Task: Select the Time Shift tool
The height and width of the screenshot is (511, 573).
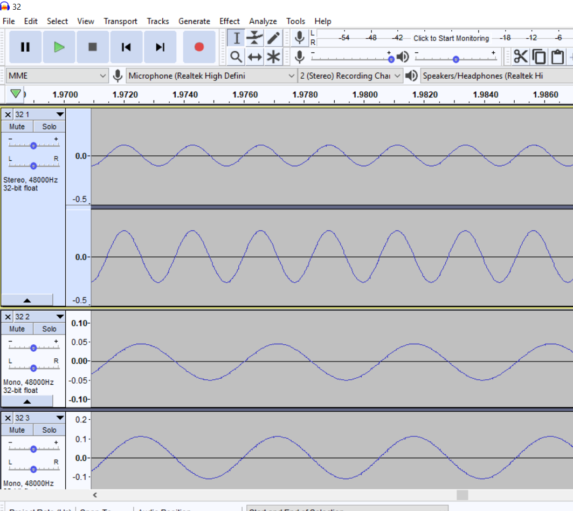Action: point(255,57)
